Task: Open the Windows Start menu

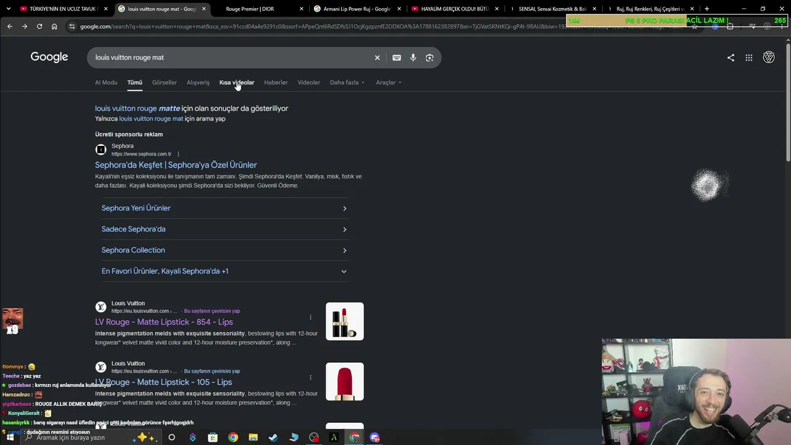Action: [x=10, y=438]
